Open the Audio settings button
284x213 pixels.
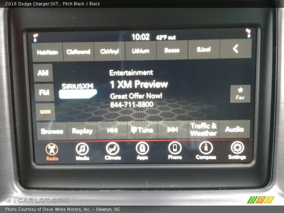click(x=234, y=129)
